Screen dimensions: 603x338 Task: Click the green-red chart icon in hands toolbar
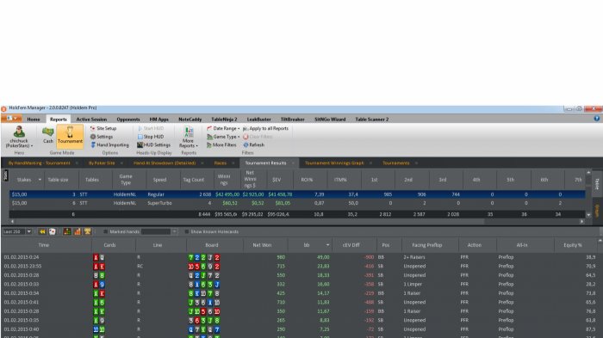(67, 231)
